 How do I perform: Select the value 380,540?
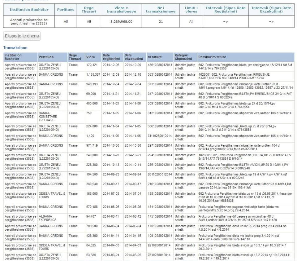tap(92, 184)
